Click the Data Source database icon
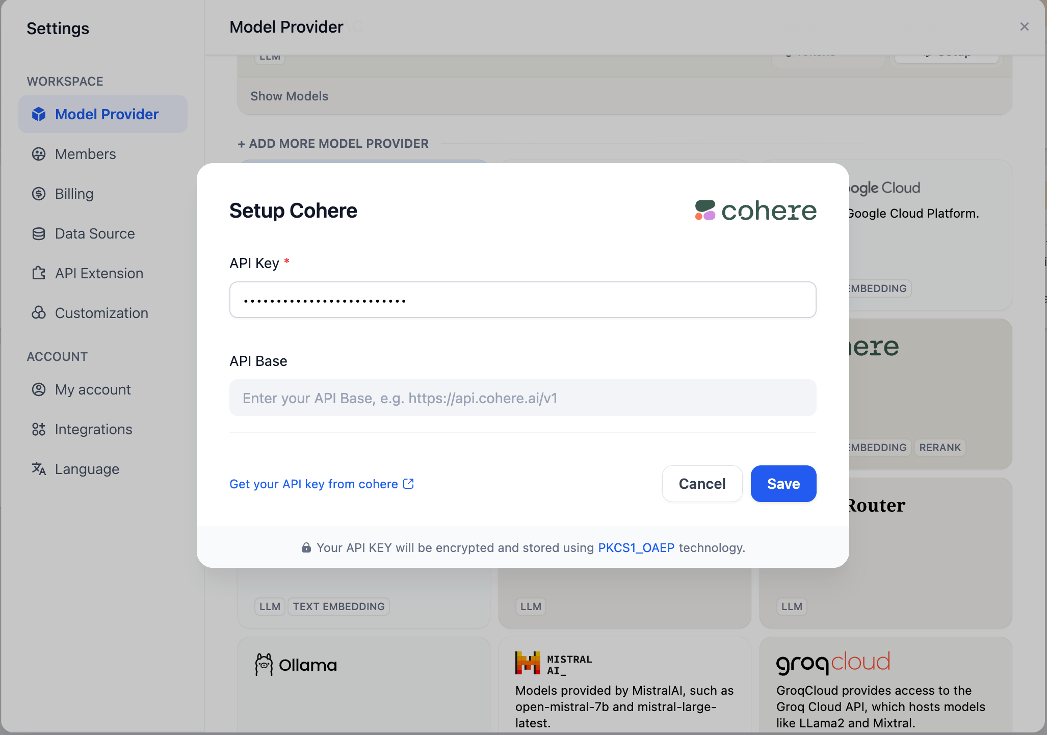Image resolution: width=1047 pixels, height=735 pixels. pos(39,233)
